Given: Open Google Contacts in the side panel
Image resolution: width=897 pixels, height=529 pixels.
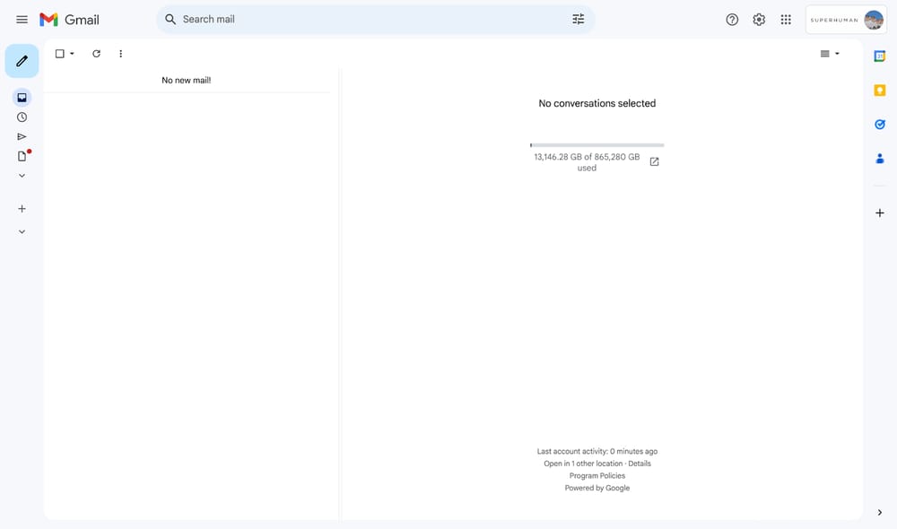Looking at the screenshot, I should pos(880,158).
